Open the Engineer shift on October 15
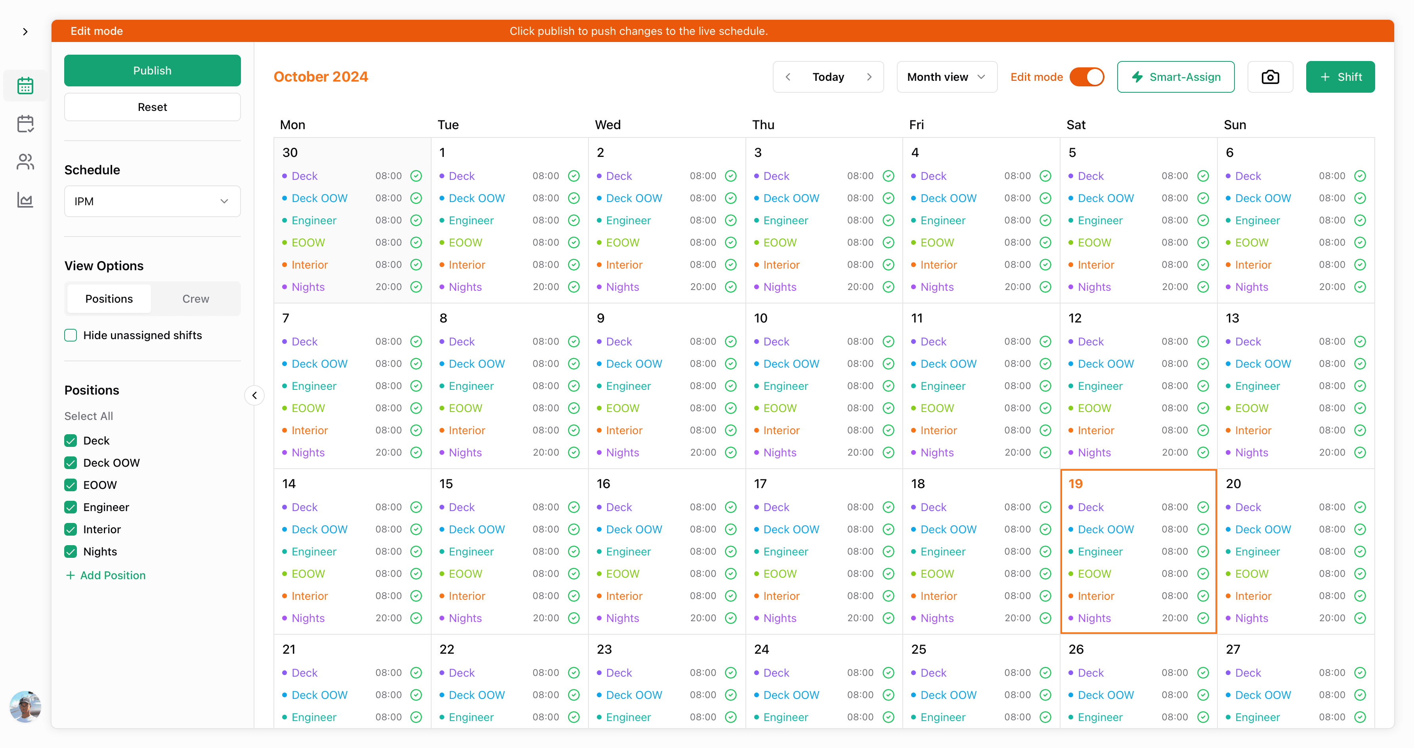1414x748 pixels. point(509,551)
